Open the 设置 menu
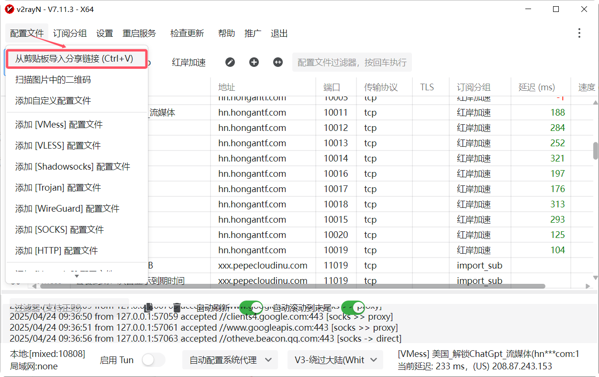 click(x=105, y=33)
